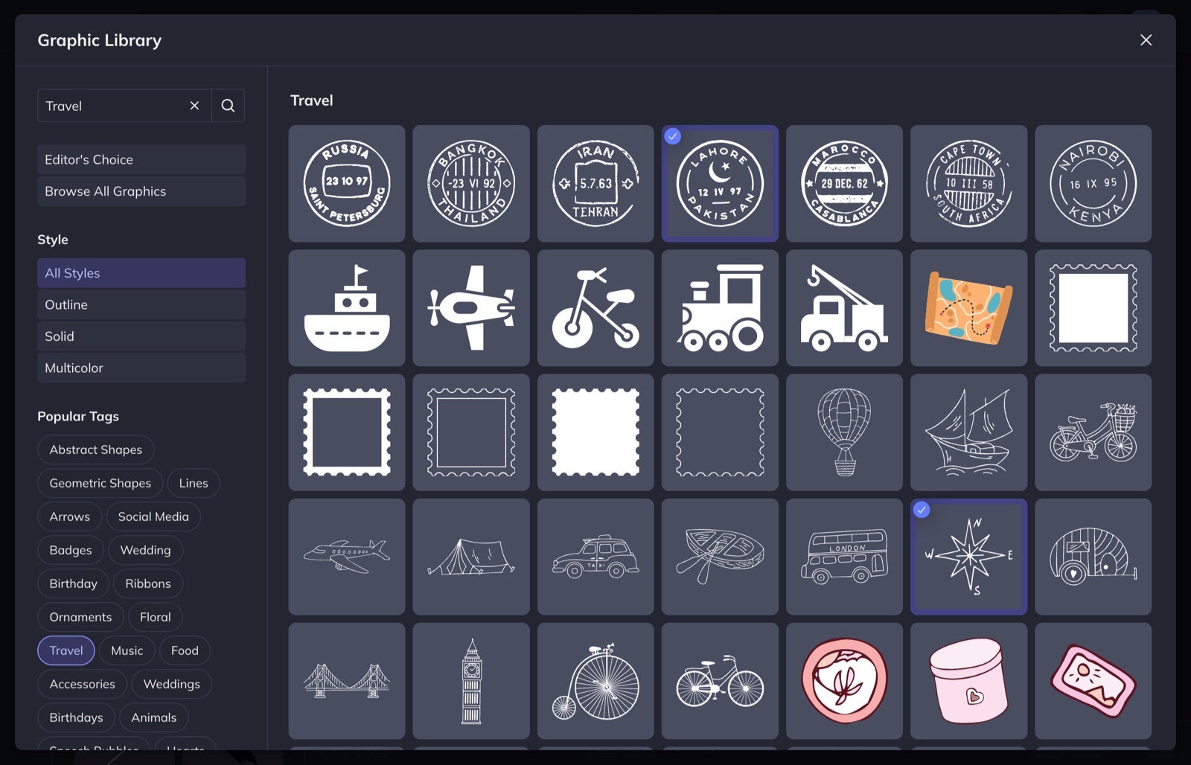Uncheck the selected compass rose graphic
The width and height of the screenshot is (1191, 765).
pyautogui.click(x=968, y=557)
